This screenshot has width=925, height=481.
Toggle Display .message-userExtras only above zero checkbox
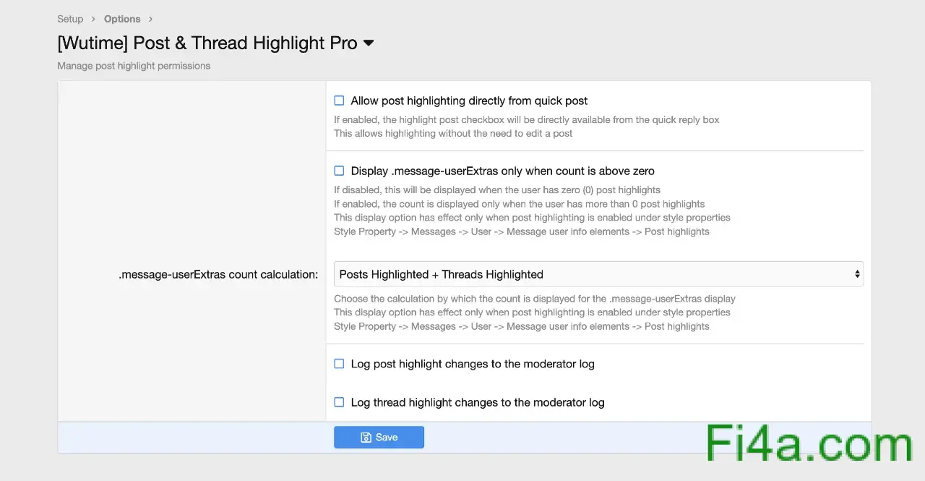coord(339,171)
